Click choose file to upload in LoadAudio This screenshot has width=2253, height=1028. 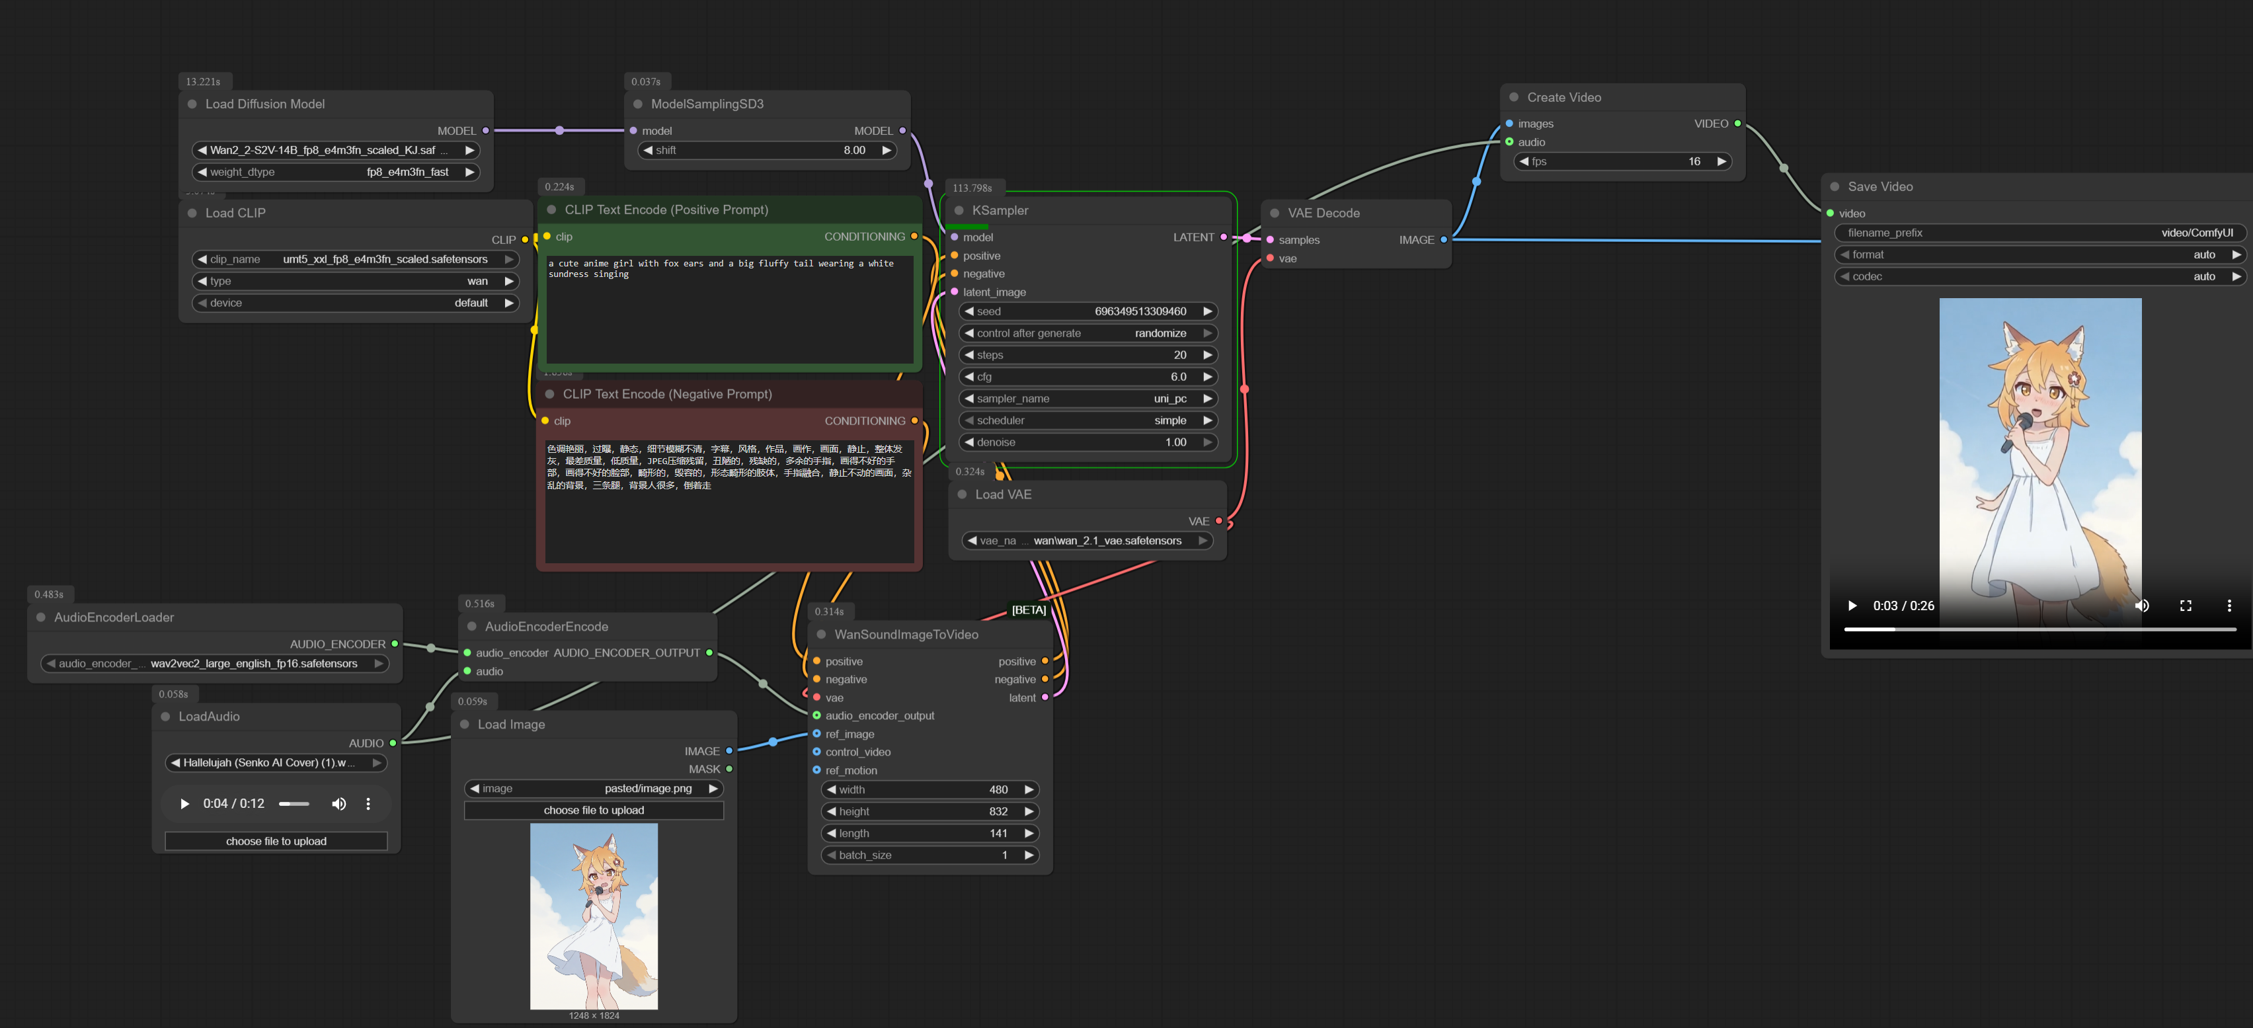point(276,842)
